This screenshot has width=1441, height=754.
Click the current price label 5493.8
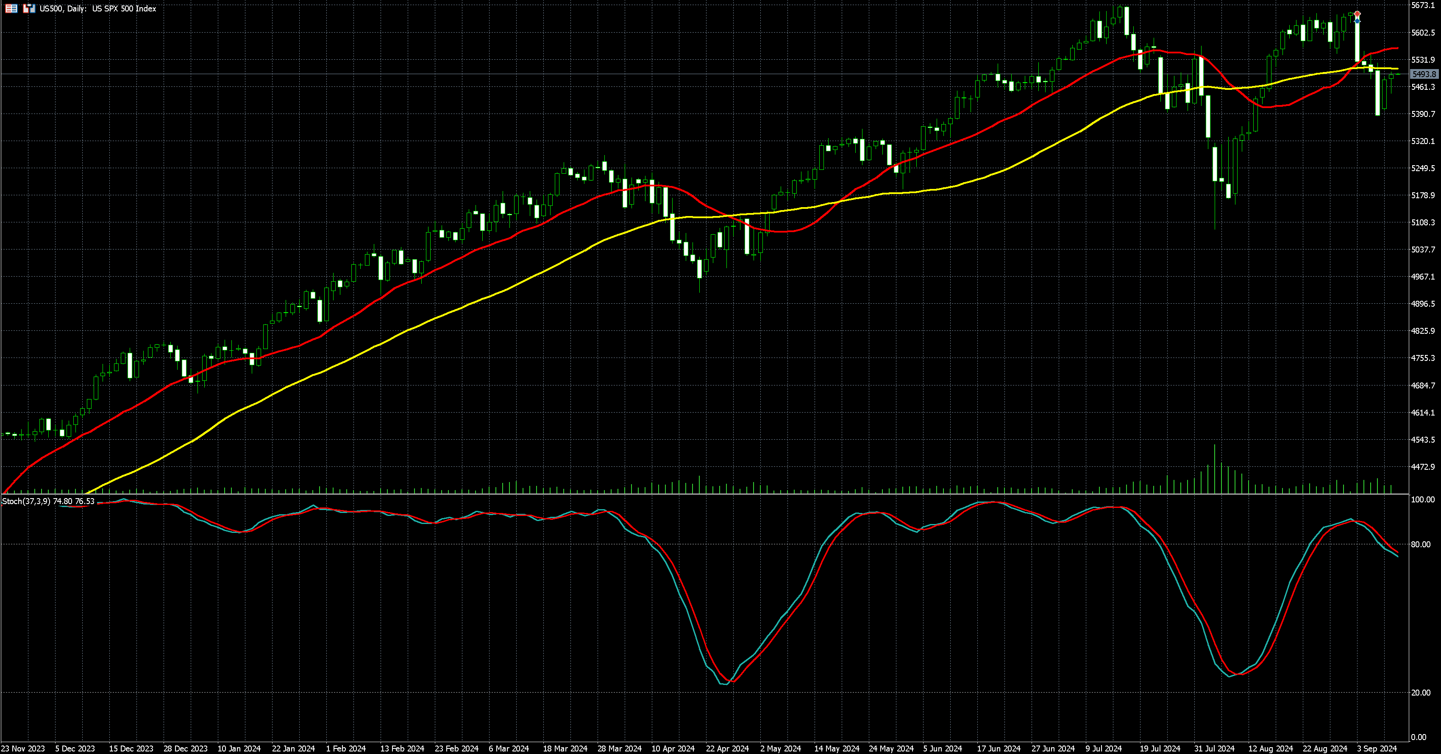point(1424,74)
